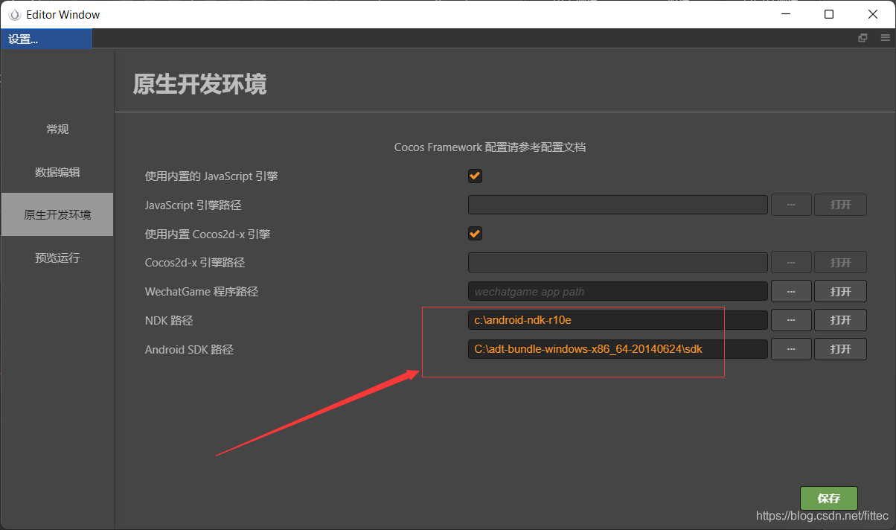Open the panel hamburger menu icon
The image size is (896, 530).
click(x=886, y=39)
